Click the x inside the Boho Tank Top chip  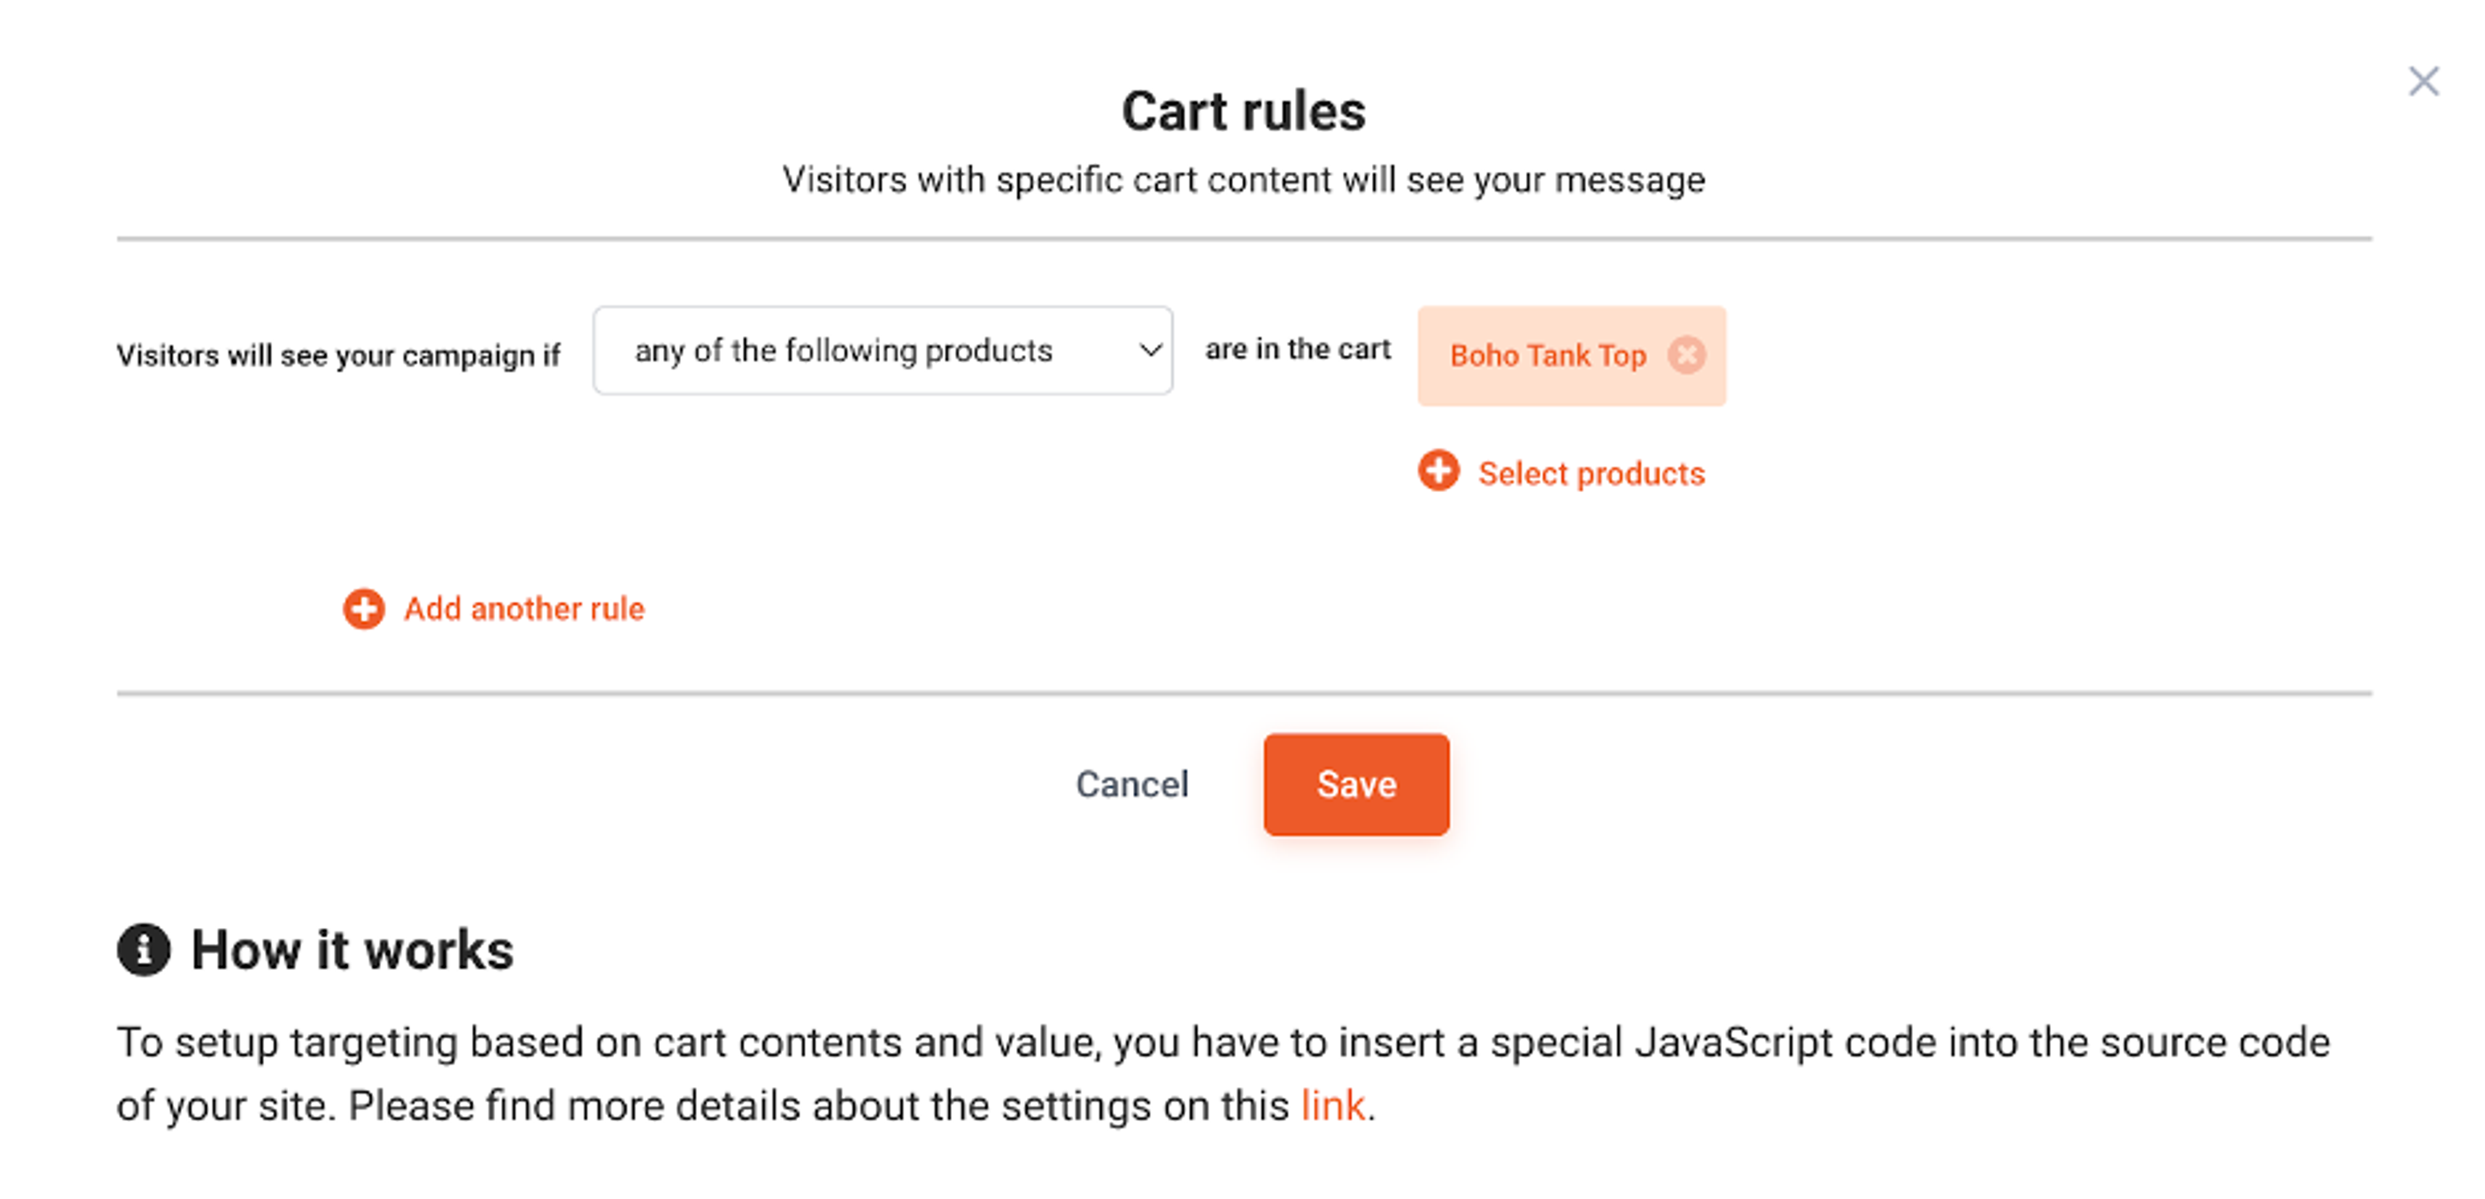click(1686, 356)
